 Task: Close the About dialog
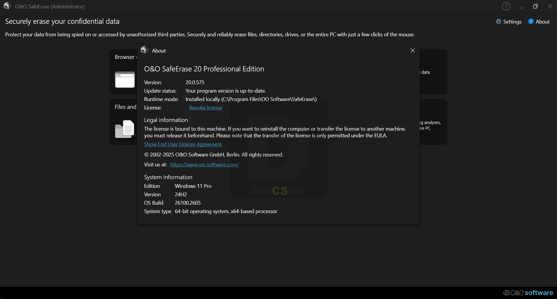[413, 51]
